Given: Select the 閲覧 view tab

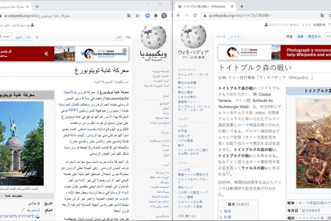Looking at the screenshot, I should (x=289, y=37).
